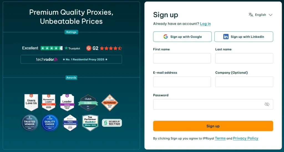The width and height of the screenshot is (284, 152).
Task: Focus the E-mail address field
Action: tap(182, 82)
